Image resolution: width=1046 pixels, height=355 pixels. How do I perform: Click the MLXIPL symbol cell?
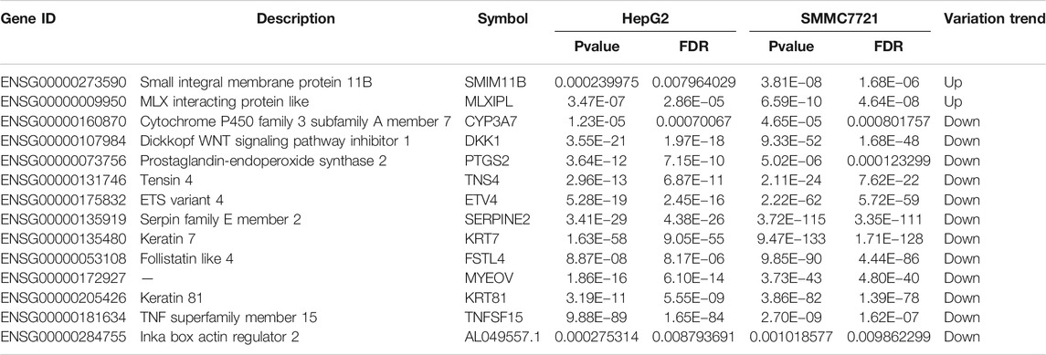491,102
